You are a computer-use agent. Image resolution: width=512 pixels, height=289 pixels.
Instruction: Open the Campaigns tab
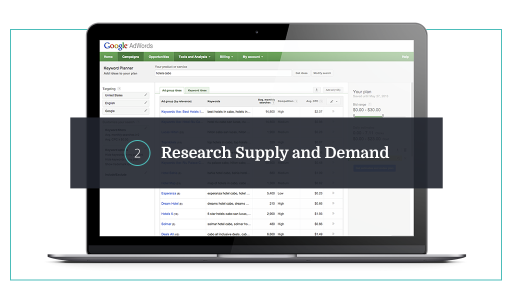pos(130,57)
